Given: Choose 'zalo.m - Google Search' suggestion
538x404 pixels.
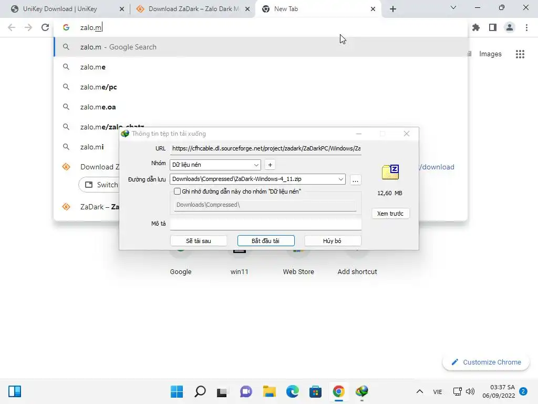Looking at the screenshot, I should pos(261,47).
